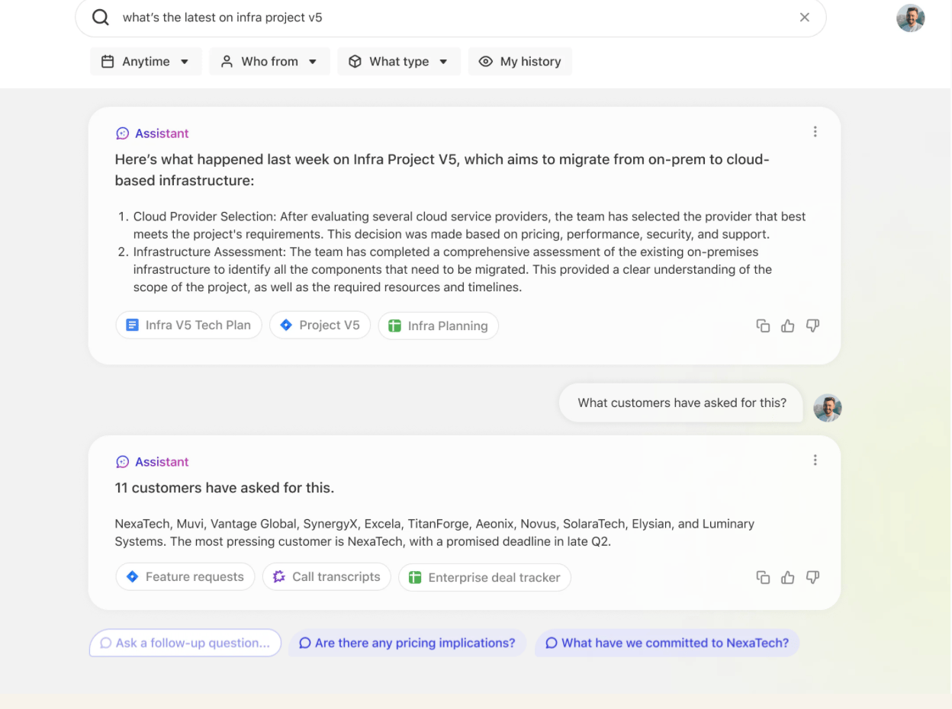Like the 11 customers response
Screen dimensions: 952x709
tap(787, 577)
